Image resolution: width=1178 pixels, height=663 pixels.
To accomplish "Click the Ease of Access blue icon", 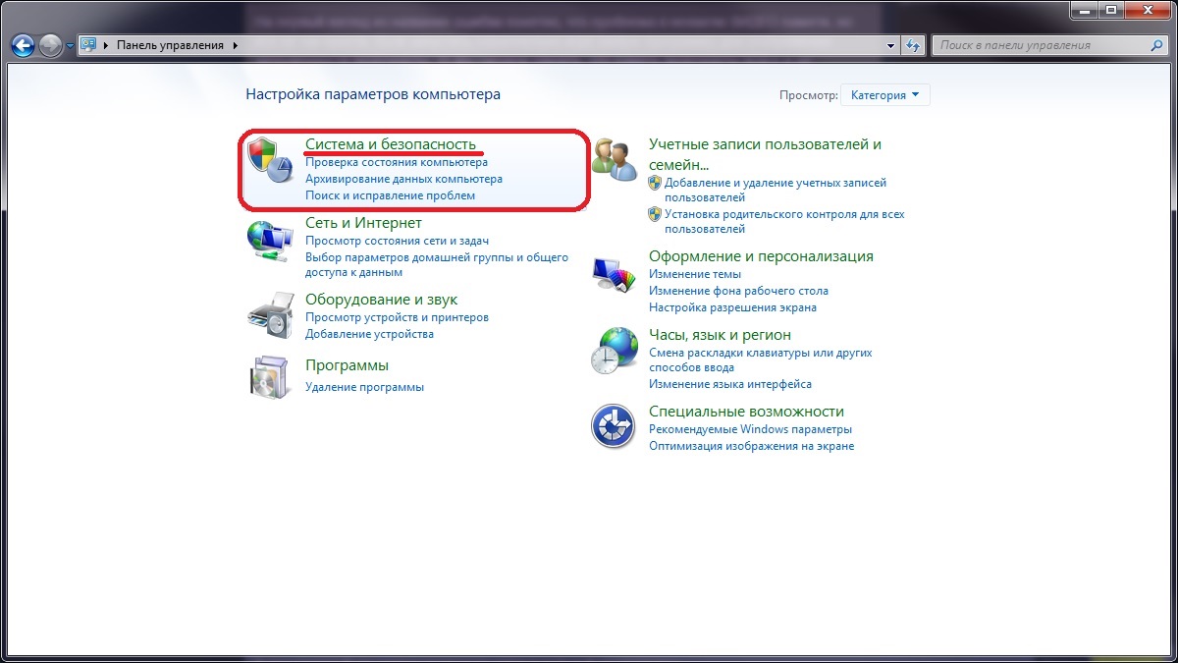I will tap(615, 427).
